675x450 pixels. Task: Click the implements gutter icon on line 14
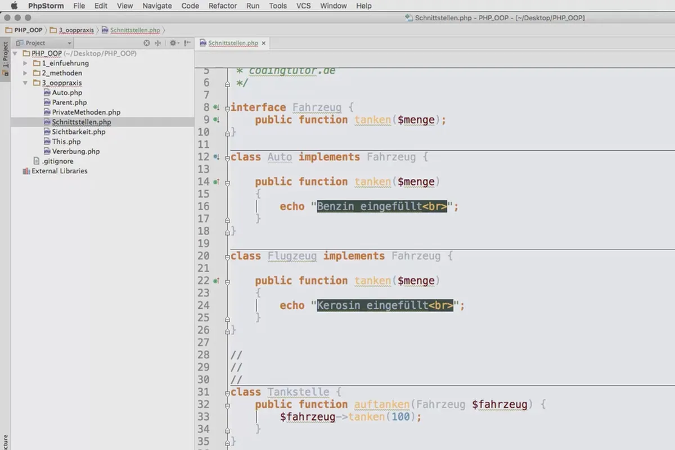click(x=217, y=182)
